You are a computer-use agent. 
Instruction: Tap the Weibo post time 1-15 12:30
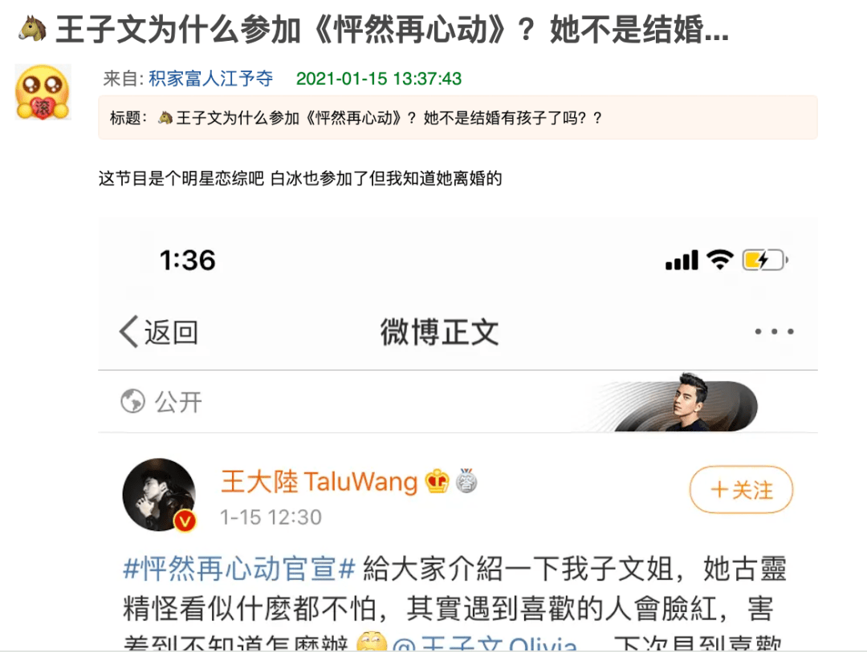click(x=271, y=517)
